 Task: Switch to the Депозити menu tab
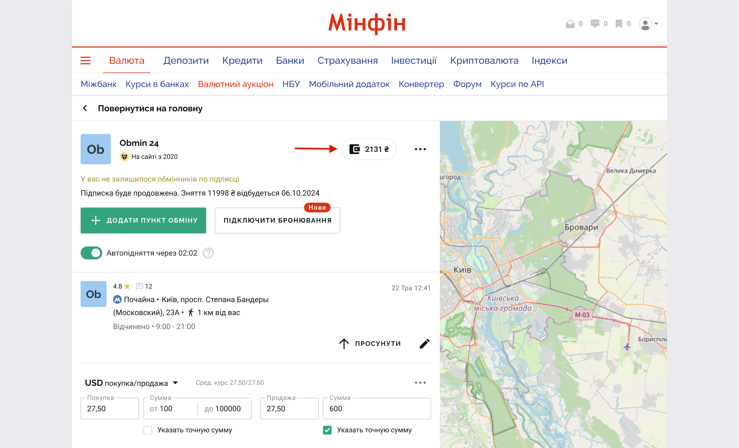pyautogui.click(x=186, y=61)
